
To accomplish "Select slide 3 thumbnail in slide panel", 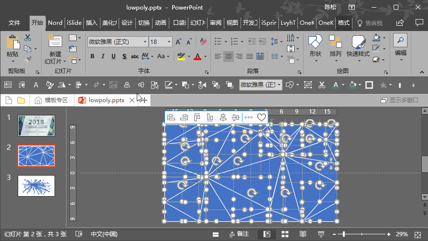I will [x=36, y=186].
